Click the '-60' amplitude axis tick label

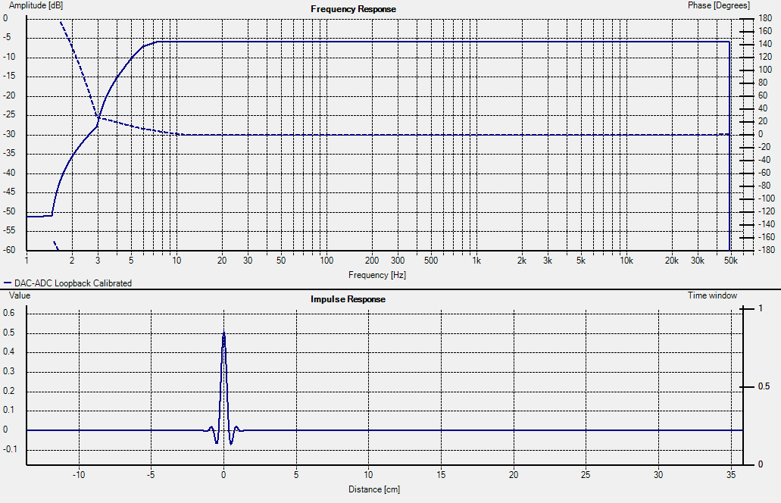[9, 250]
